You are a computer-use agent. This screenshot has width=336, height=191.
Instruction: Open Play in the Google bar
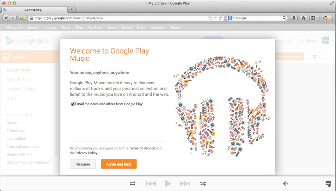click(x=79, y=27)
